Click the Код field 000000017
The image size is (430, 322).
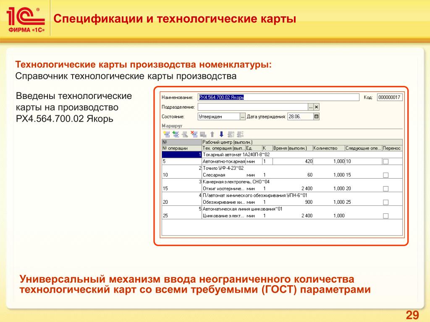pyautogui.click(x=390, y=97)
